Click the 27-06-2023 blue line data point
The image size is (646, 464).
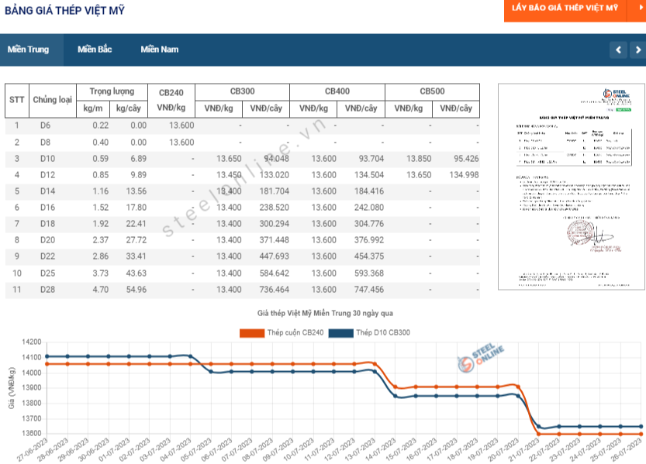tap(47, 356)
